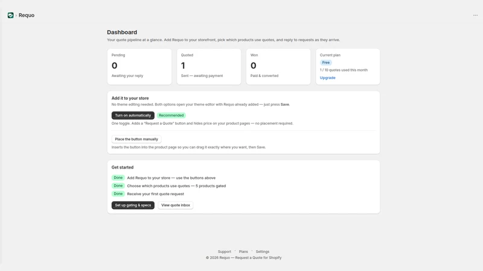Click Turn on automatically button
483x271 pixels.
coord(133,115)
